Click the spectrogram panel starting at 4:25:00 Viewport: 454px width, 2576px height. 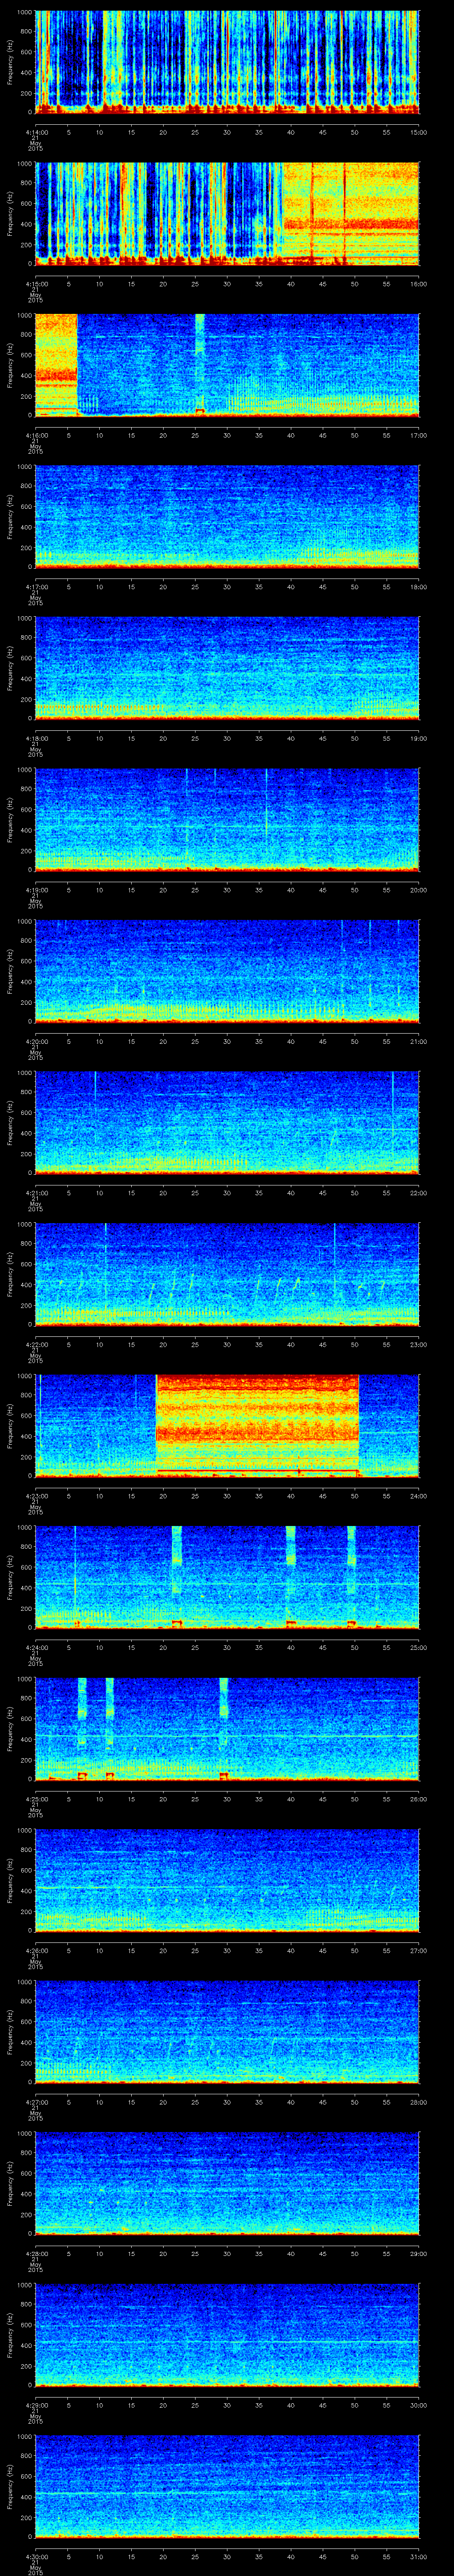pos(227,1728)
